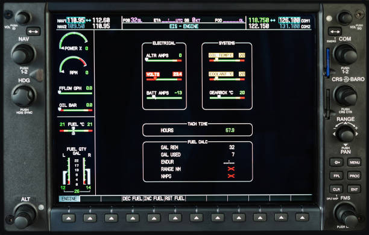Click the HDG heading knob
The width and height of the screenshot is (369, 235).
(x=24, y=96)
